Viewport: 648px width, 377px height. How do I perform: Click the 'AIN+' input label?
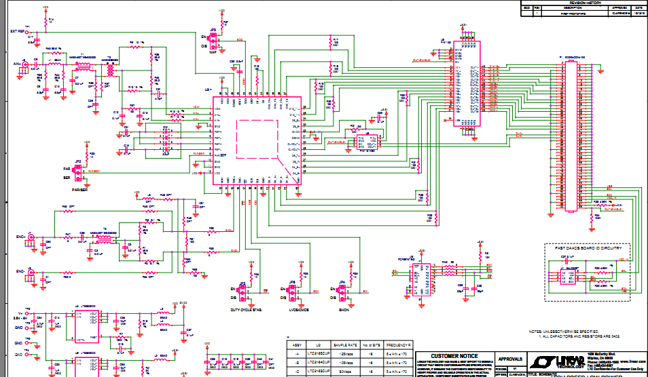(x=17, y=64)
